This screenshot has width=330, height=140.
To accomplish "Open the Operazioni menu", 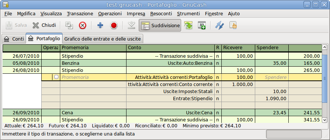I will pyautogui.click(x=110, y=14).
